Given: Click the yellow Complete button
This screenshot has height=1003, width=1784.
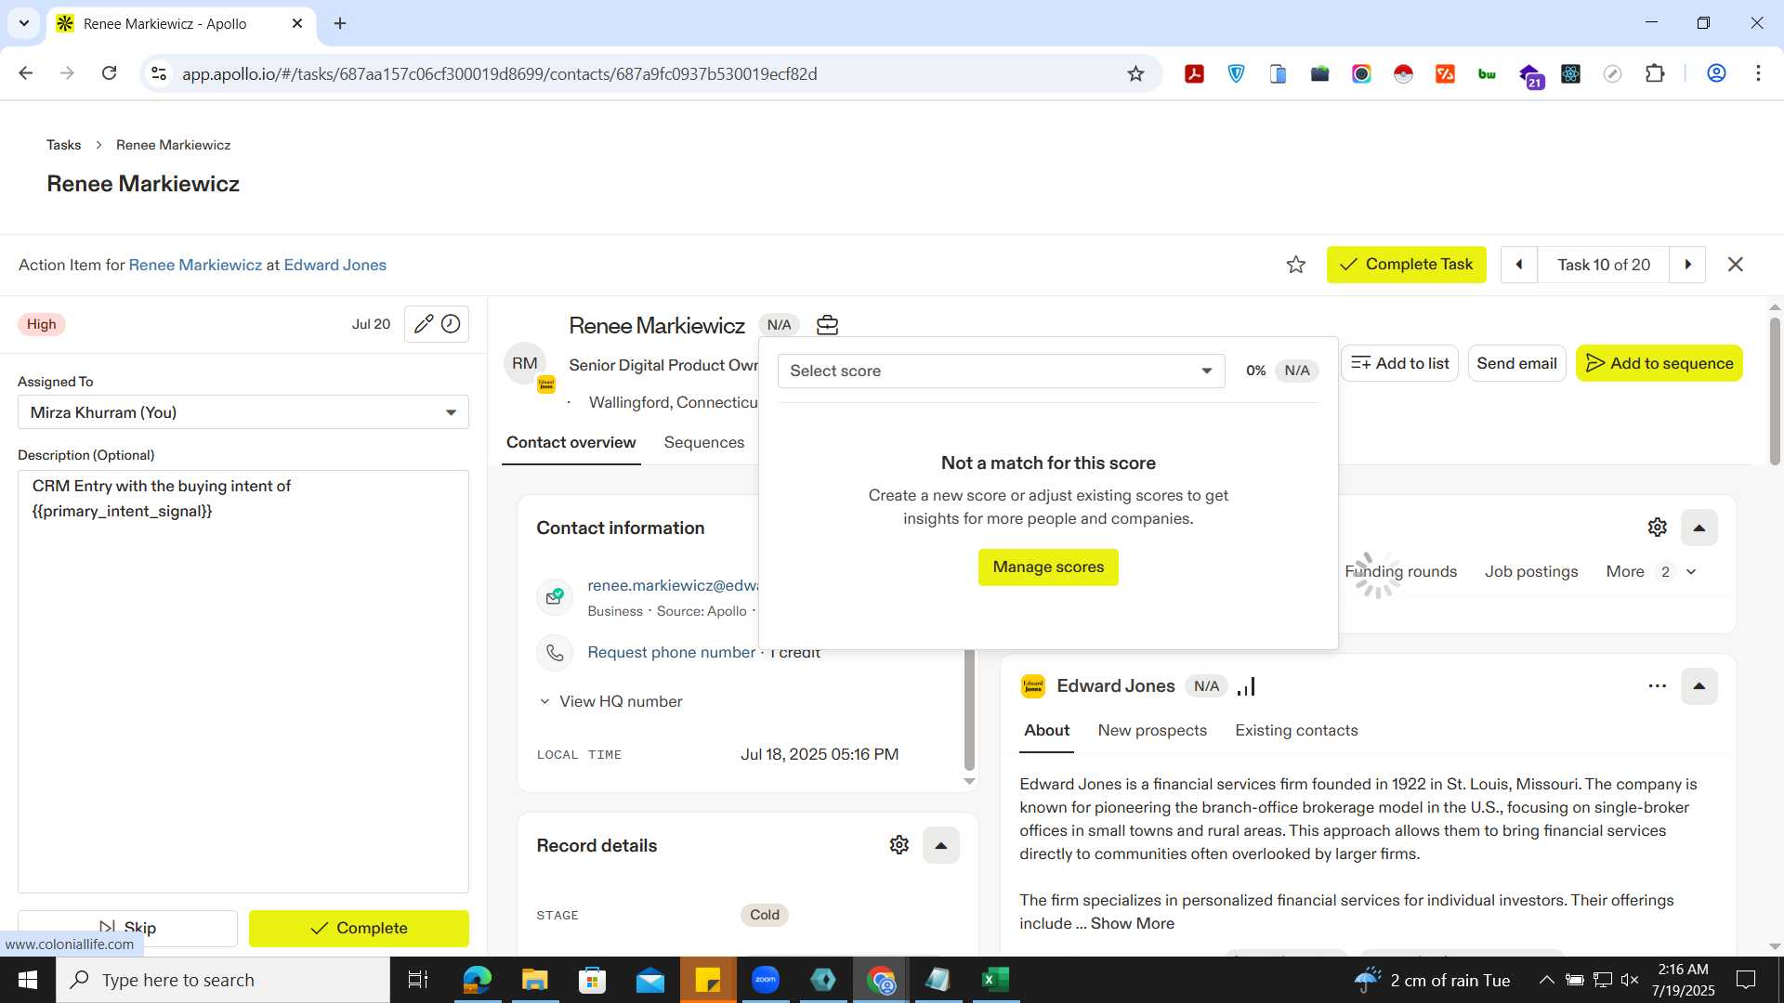Looking at the screenshot, I should 359,928.
